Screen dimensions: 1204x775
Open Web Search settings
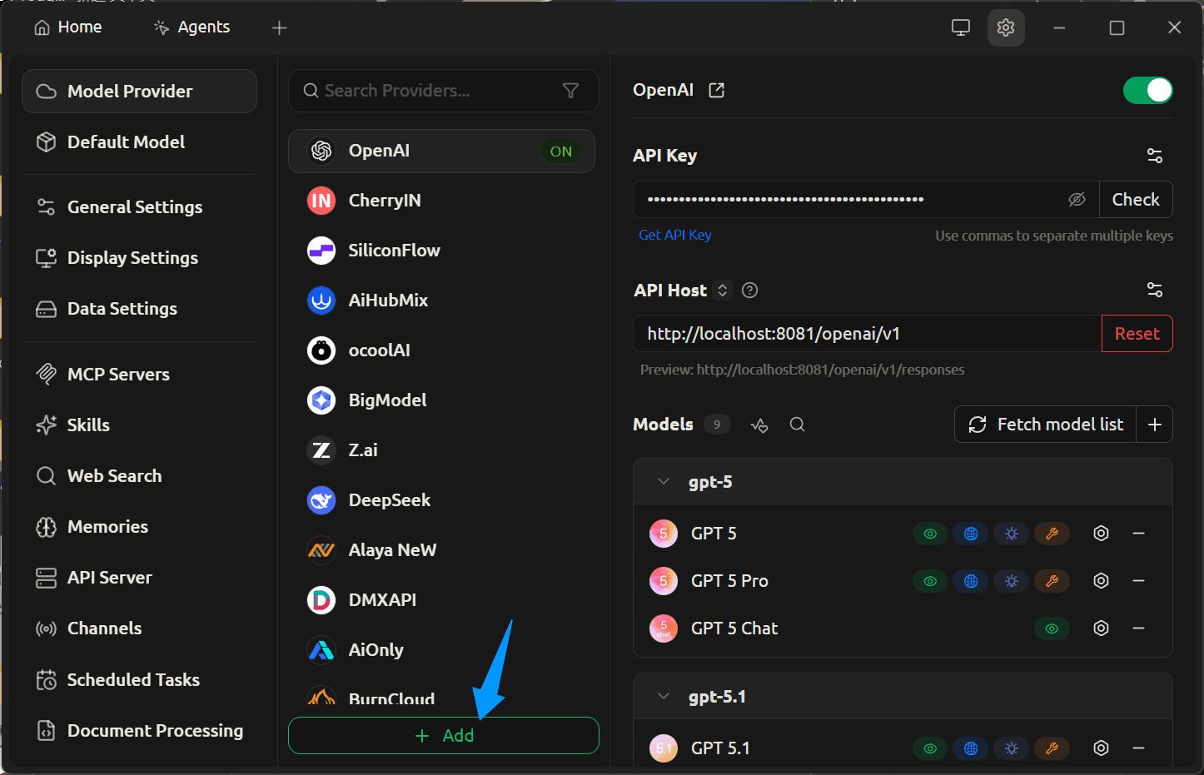tap(139, 476)
